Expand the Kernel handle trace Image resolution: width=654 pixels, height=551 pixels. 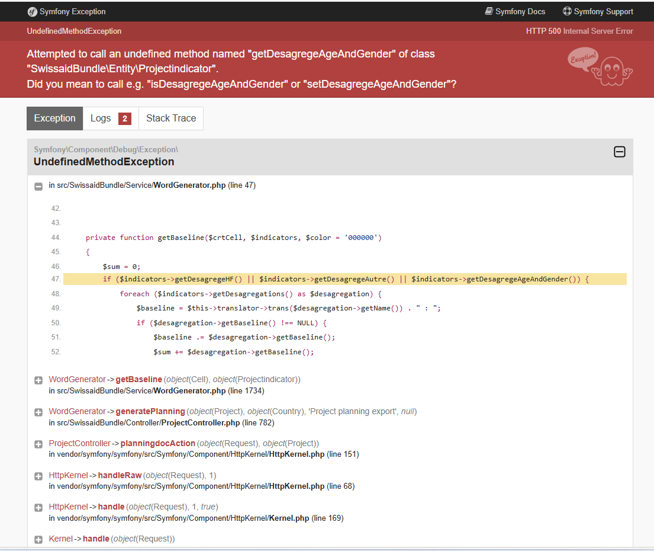[38, 540]
